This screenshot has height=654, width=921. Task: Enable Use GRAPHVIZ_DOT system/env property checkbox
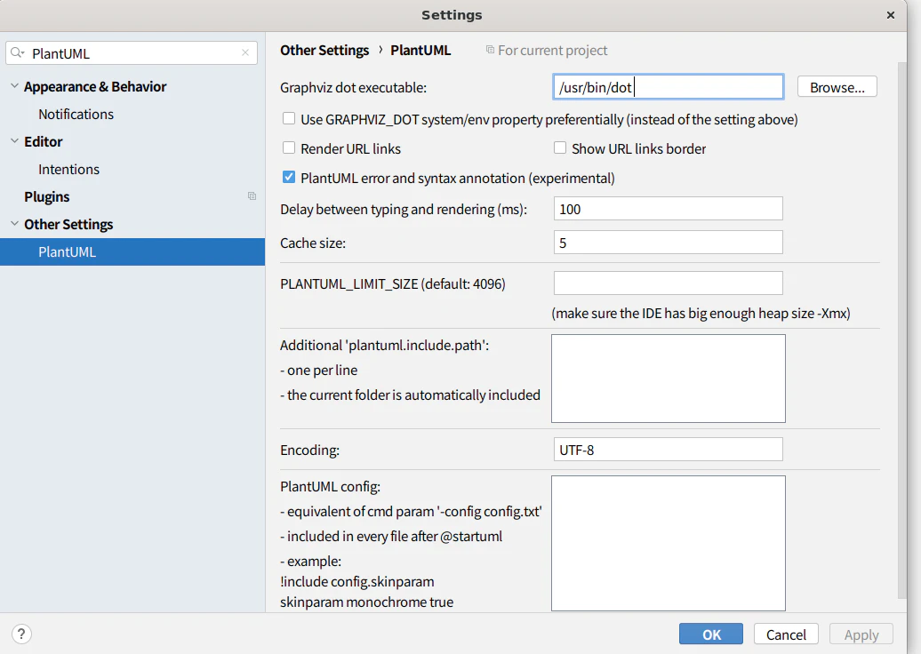click(289, 118)
